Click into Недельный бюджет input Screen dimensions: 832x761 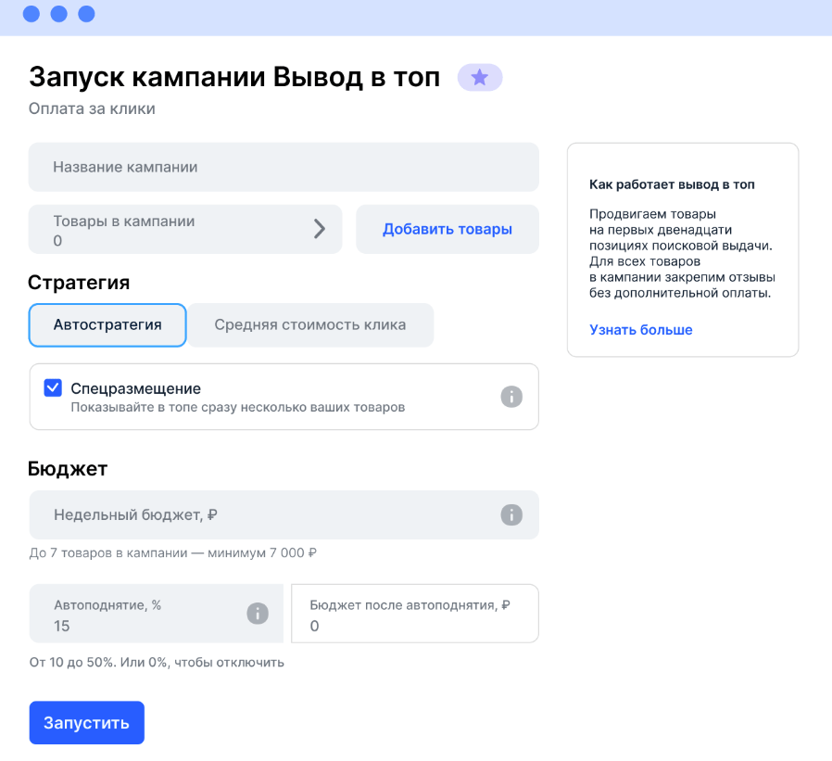259,515
